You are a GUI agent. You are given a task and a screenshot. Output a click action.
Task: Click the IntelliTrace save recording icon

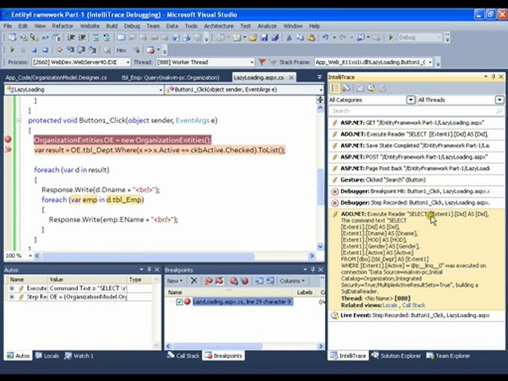[x=360, y=88]
